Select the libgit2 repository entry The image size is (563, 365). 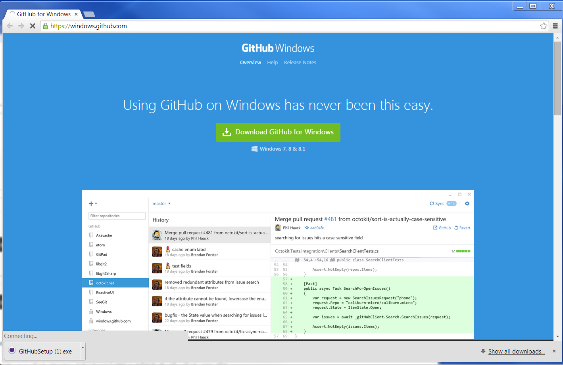click(115, 264)
